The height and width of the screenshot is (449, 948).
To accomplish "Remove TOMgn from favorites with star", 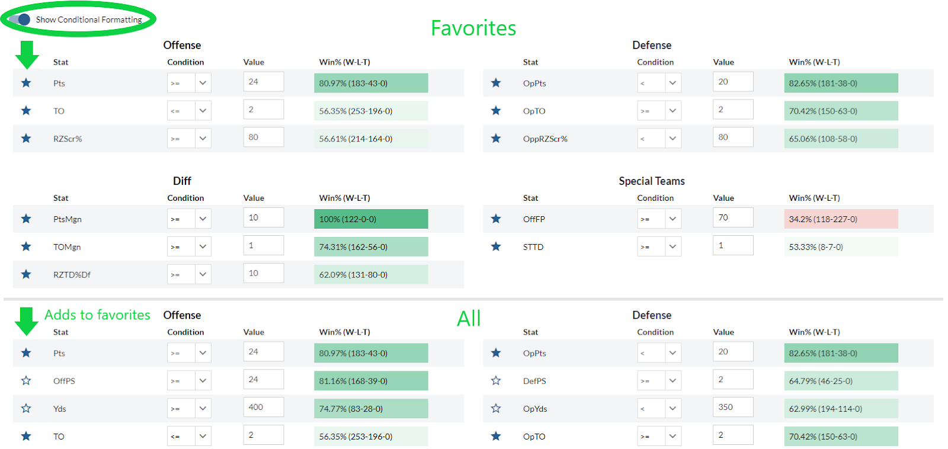I will pyautogui.click(x=26, y=246).
